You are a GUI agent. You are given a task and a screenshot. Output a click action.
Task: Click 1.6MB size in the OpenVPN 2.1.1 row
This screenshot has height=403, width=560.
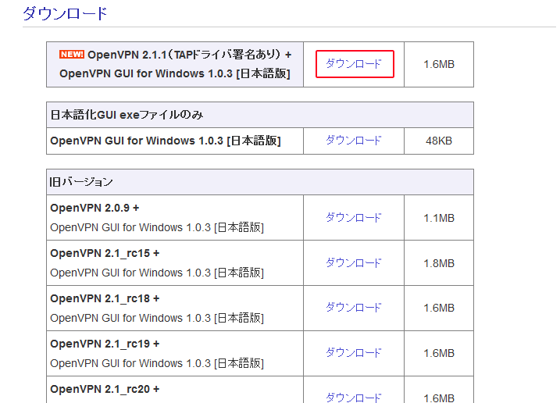coord(438,64)
